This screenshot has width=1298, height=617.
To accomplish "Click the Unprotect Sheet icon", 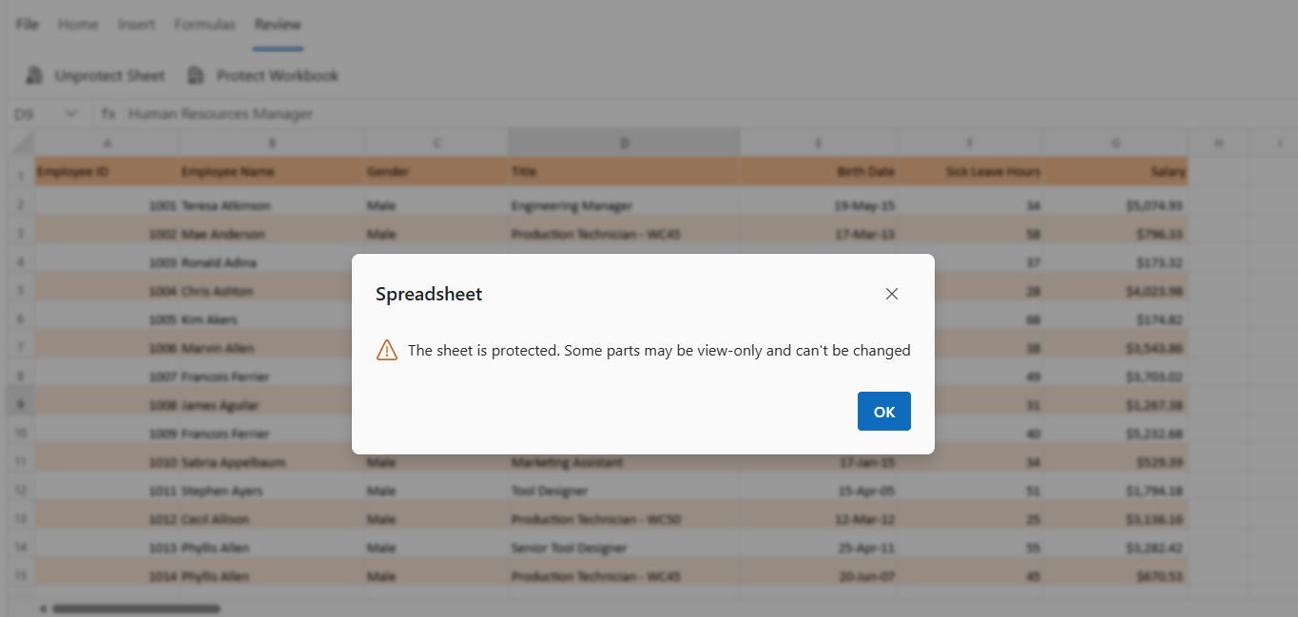I will [x=34, y=75].
